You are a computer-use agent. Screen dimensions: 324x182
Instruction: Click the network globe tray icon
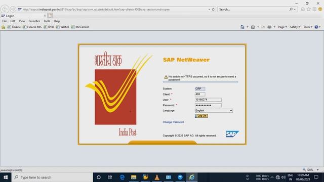278,177
